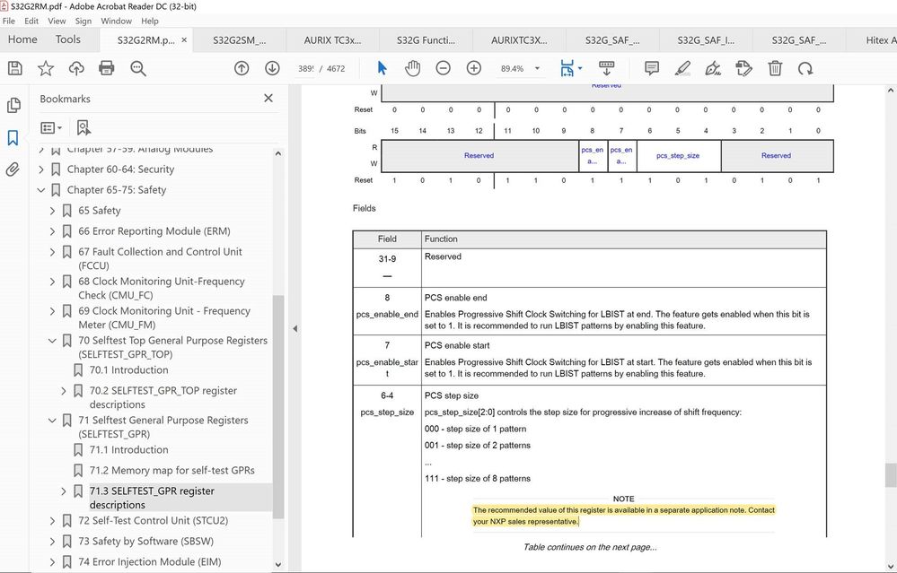This screenshot has width=897, height=573.
Task: Click the pcs_step_size register field link
Action: tap(678, 155)
